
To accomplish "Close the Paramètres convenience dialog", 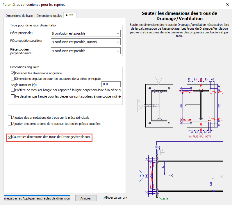I will click(x=227, y=4).
